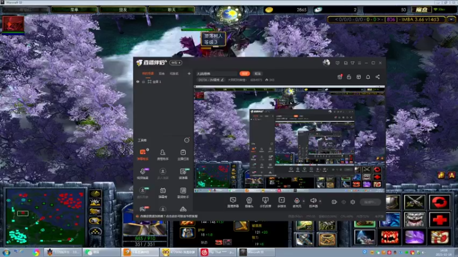Click the mode switch pill next to logo
The width and height of the screenshot is (458, 257).
click(176, 63)
